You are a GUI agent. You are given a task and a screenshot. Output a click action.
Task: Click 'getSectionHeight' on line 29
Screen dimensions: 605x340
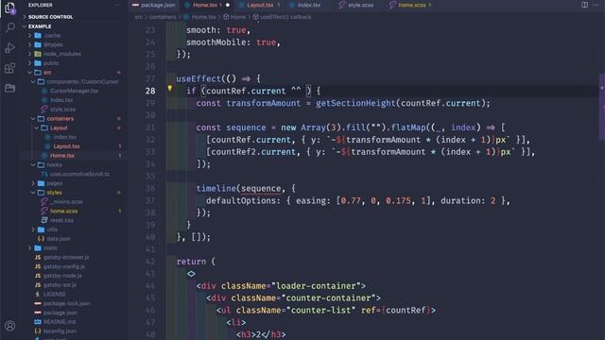(x=355, y=103)
